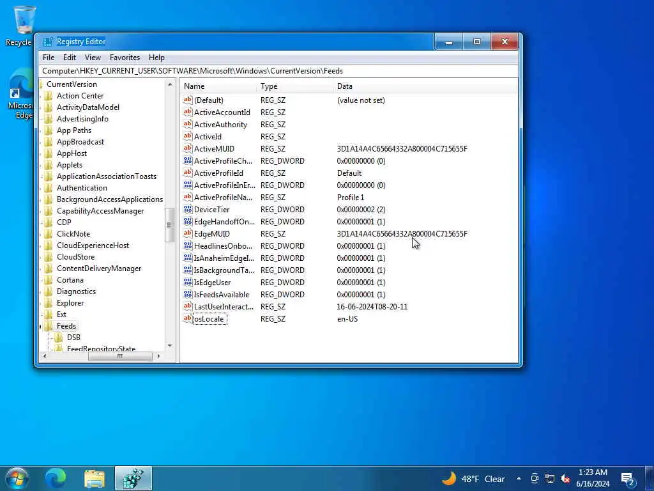Collapse the Feeds tree node arrow
The height and width of the screenshot is (491, 654).
(41, 327)
